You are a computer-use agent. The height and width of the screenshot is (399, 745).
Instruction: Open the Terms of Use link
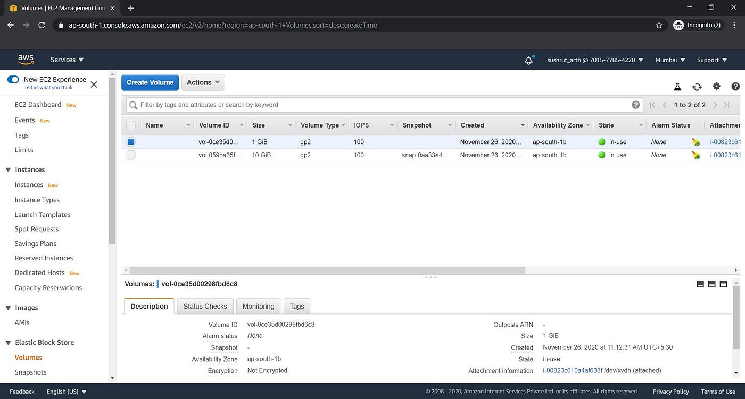(718, 392)
